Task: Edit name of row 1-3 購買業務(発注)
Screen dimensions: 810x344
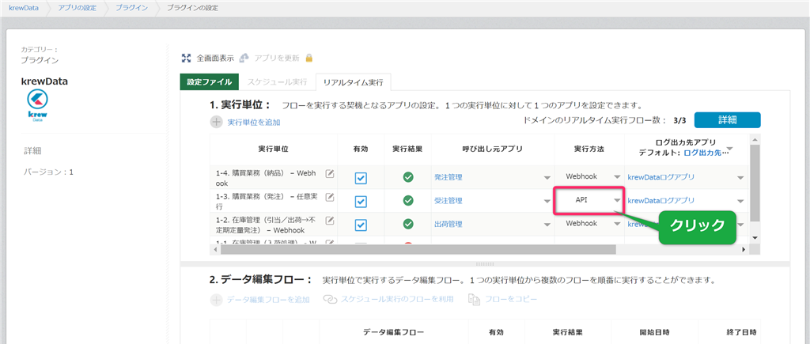Action: 330,197
